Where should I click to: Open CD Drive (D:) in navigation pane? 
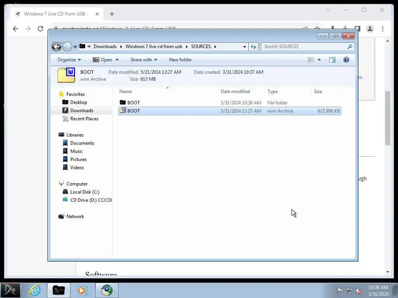coord(91,200)
